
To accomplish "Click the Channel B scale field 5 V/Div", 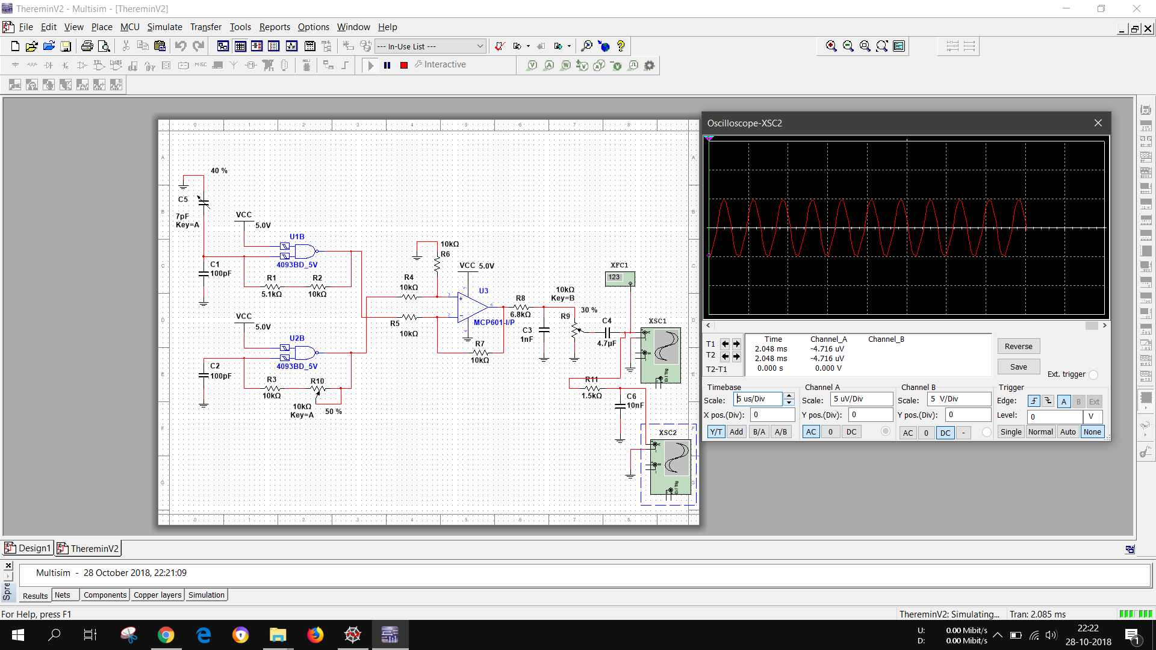I will point(959,399).
